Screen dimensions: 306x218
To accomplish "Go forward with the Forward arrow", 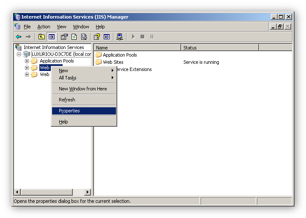I will pos(28,37).
